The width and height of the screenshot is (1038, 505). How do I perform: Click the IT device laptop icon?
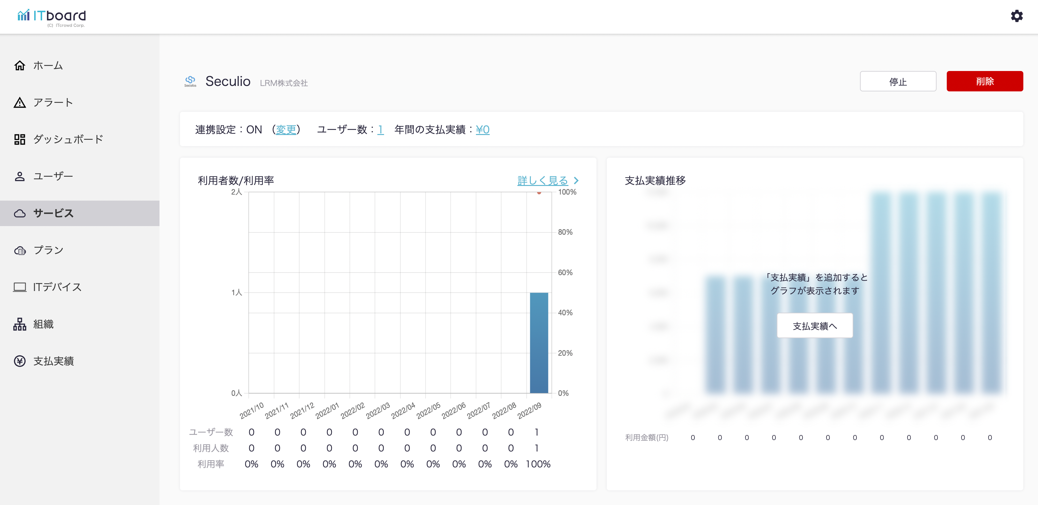pyautogui.click(x=19, y=287)
